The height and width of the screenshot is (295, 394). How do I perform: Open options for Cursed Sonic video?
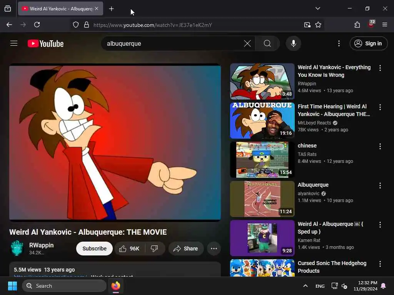[x=380, y=264]
